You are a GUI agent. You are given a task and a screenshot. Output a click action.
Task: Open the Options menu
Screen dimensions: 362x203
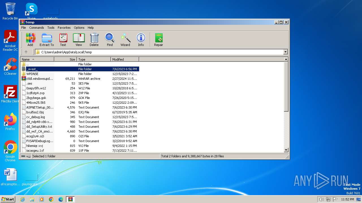79,28
